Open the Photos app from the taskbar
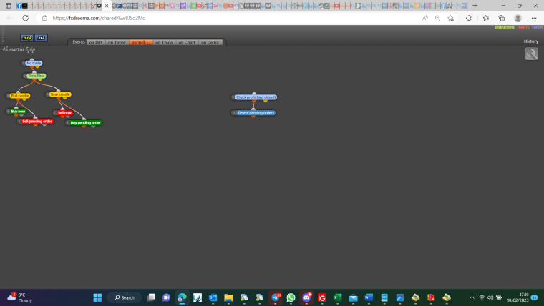 pos(399,297)
